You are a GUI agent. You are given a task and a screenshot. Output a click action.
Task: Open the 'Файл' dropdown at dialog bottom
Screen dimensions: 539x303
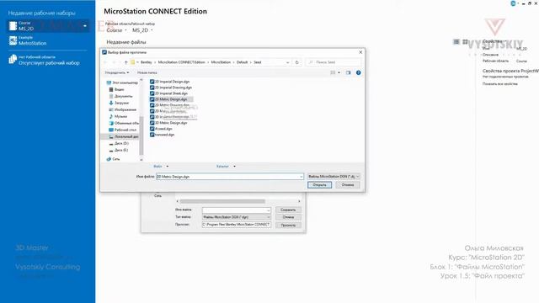[x=161, y=167]
